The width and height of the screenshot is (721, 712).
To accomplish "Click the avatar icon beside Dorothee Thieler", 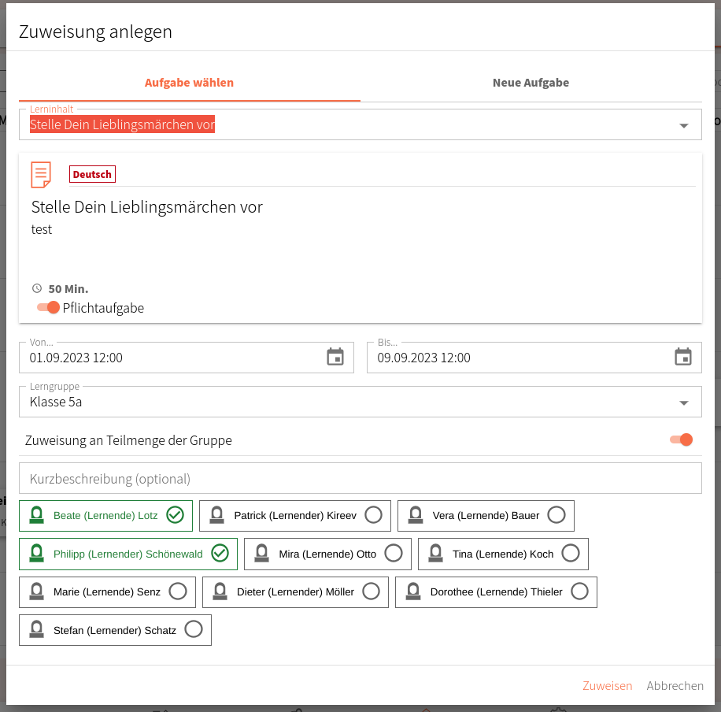I will [413, 591].
